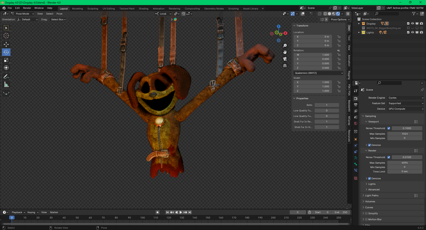Activate the Rotate tool
The image size is (426, 230).
point(6,52)
